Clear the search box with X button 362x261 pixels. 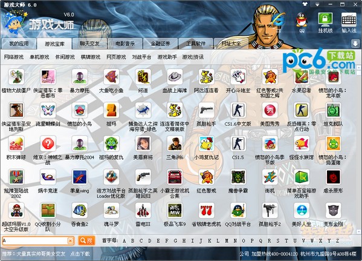pos(70,241)
